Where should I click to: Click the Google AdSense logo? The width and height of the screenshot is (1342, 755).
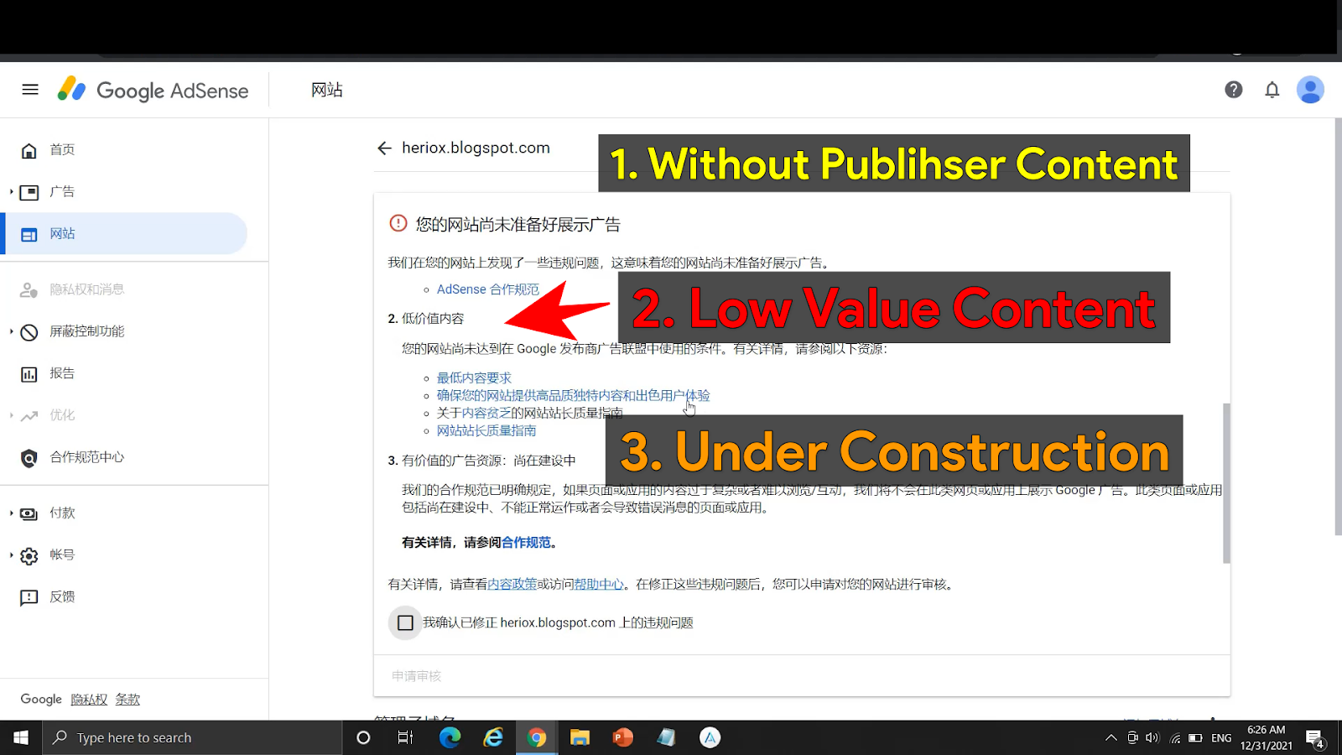[153, 90]
